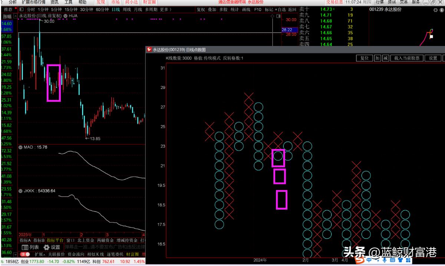
Task: Collapse the MAD indicator panel
Action: pyautogui.click(x=20, y=147)
